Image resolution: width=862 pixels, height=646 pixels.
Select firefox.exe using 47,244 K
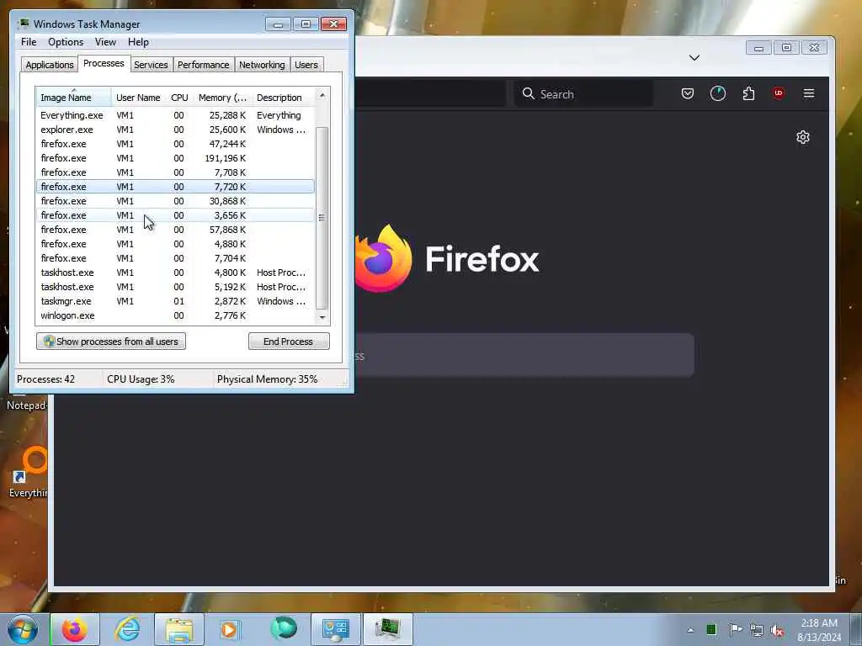click(x=175, y=144)
